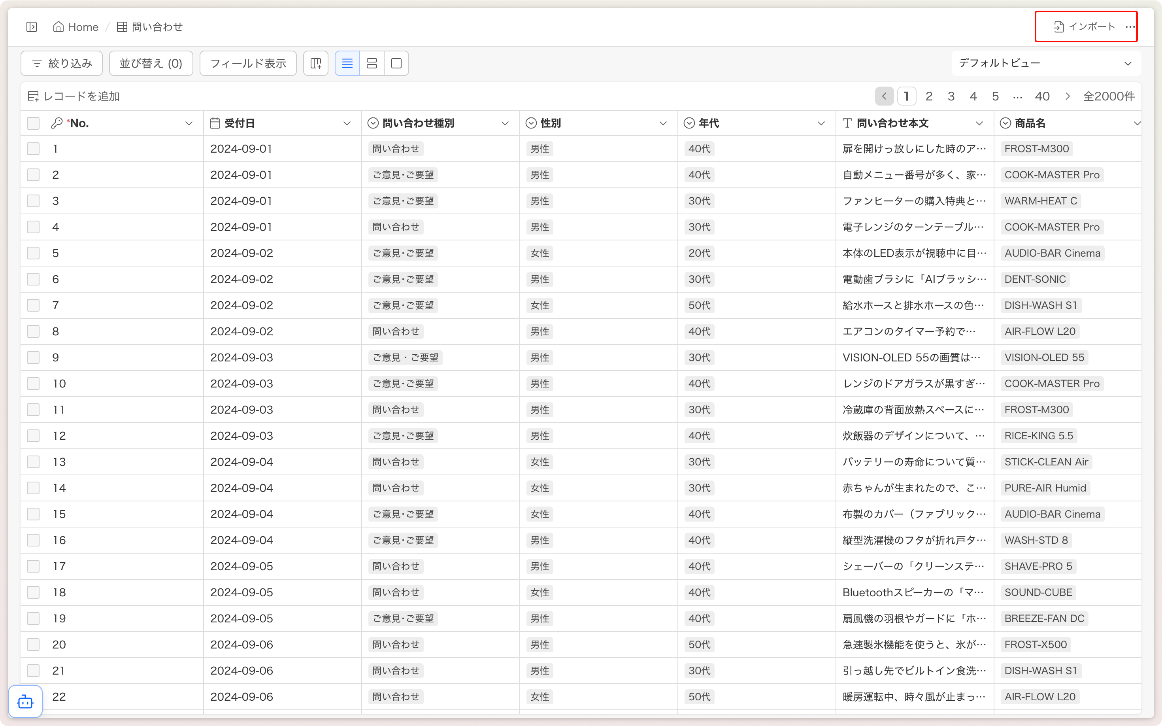1162x726 pixels.
Task: Go to page 3 in pagination
Action: [x=951, y=96]
